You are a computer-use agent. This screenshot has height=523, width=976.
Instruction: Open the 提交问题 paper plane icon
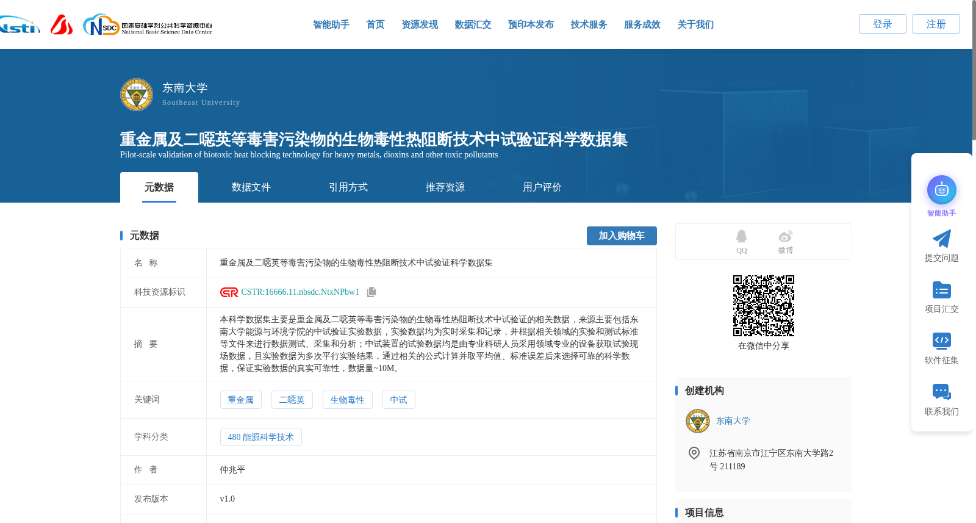(x=941, y=239)
